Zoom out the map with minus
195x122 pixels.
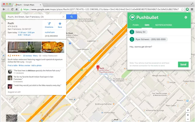188,119
